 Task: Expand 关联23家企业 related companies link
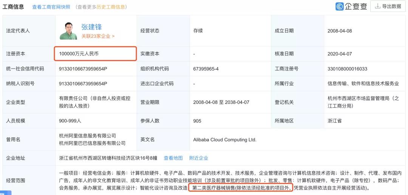[x=98, y=36]
